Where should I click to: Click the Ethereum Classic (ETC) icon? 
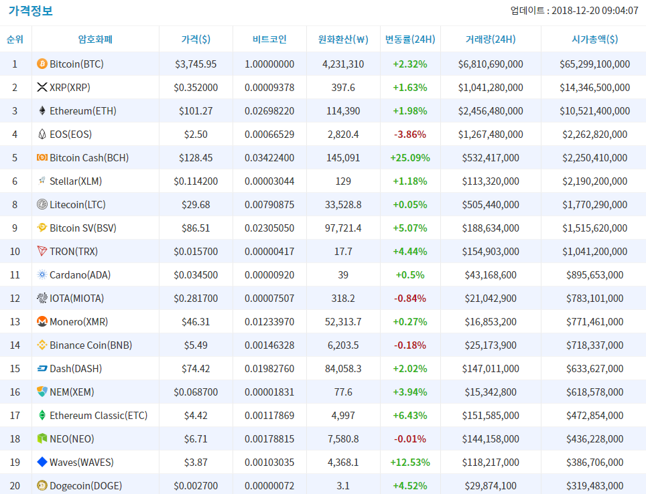(42, 416)
